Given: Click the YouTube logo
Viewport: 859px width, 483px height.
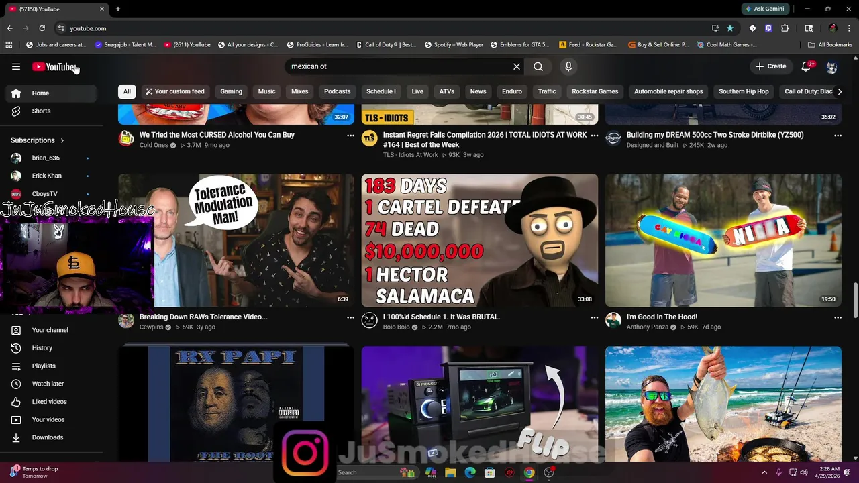Looking at the screenshot, I should tap(54, 66).
